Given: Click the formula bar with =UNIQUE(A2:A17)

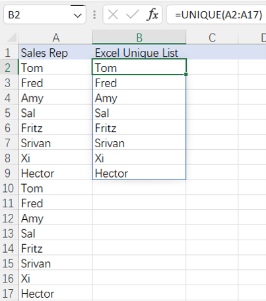Looking at the screenshot, I should pyautogui.click(x=216, y=15).
